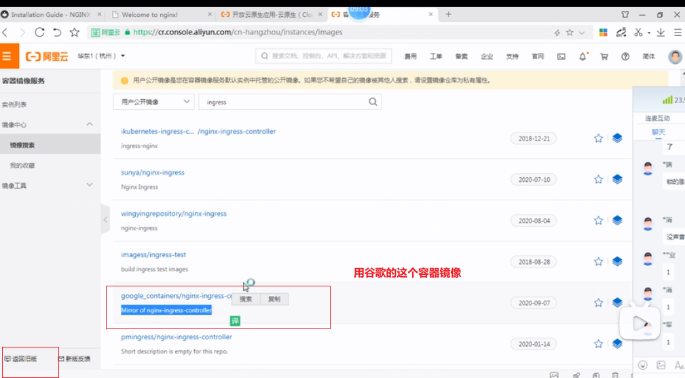Open the 工单 top menu

click(436, 56)
